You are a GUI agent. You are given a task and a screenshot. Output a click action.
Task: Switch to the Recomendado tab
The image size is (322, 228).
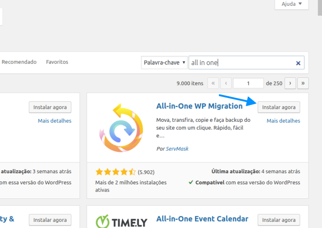[x=19, y=62]
